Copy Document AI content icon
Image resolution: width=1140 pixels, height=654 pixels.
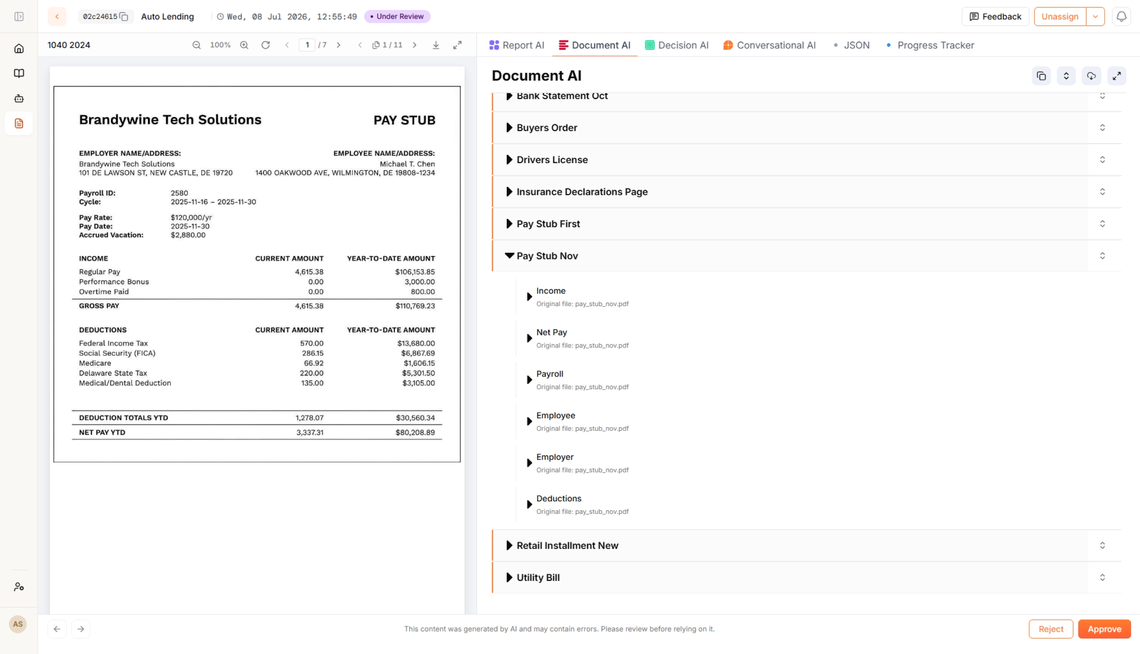(x=1041, y=76)
